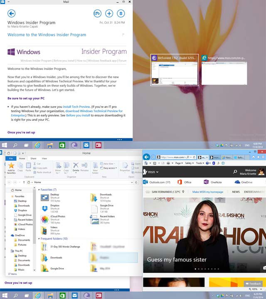Image resolution: width=266 pixels, height=299 pixels.
Task: Click Paste shortcut in the ribbon
Action: pos(42,172)
